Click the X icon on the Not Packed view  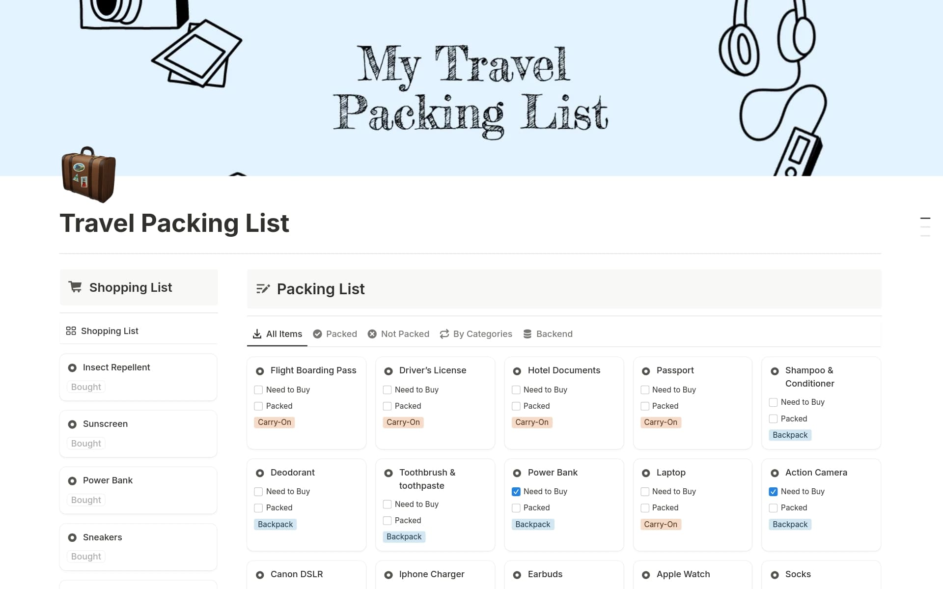click(x=372, y=334)
